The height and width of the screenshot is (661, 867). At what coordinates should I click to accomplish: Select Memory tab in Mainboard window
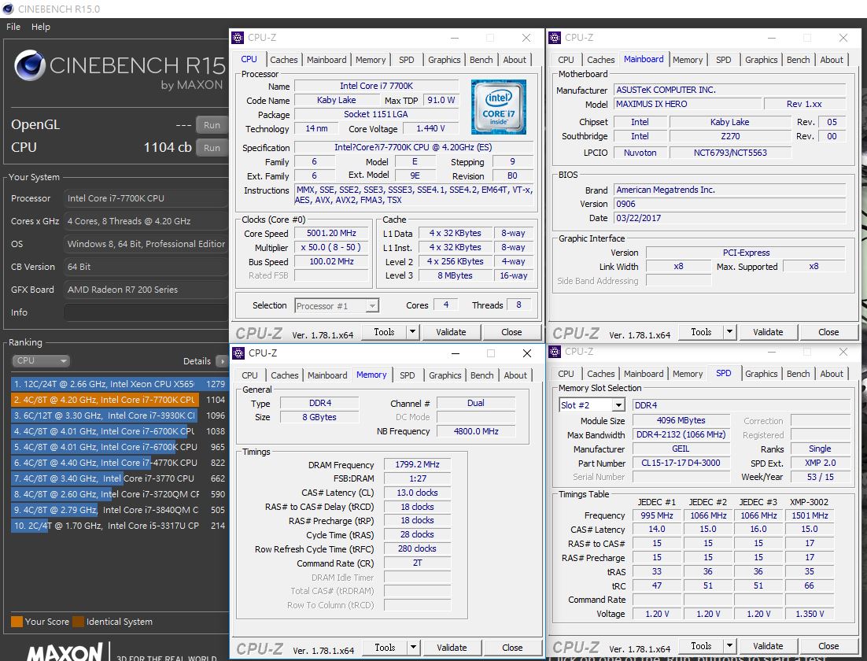pyautogui.click(x=688, y=60)
